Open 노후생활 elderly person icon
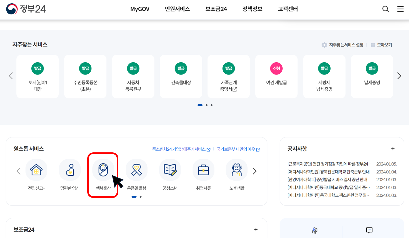Viewport: 409px width, 238px height. 237,170
